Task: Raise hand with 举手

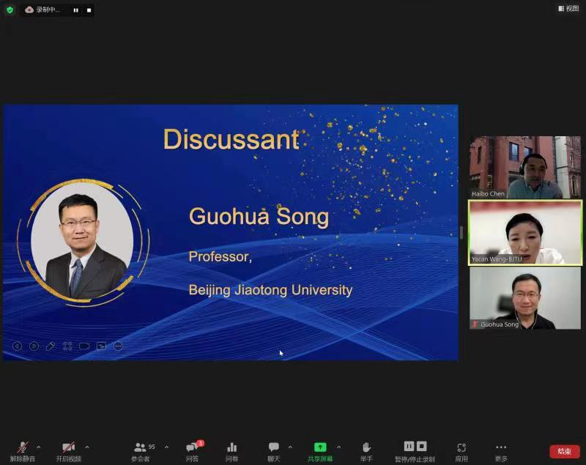Action: (x=366, y=451)
